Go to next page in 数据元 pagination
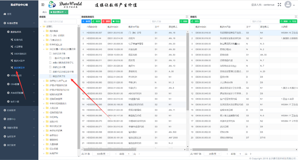The image size is (298, 160). pos(251,154)
